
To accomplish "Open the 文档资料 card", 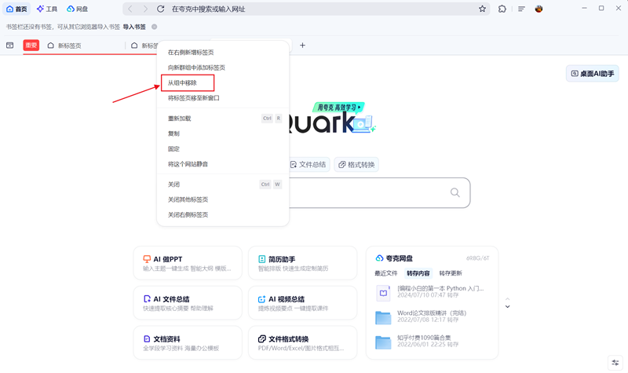I will pyautogui.click(x=188, y=342).
